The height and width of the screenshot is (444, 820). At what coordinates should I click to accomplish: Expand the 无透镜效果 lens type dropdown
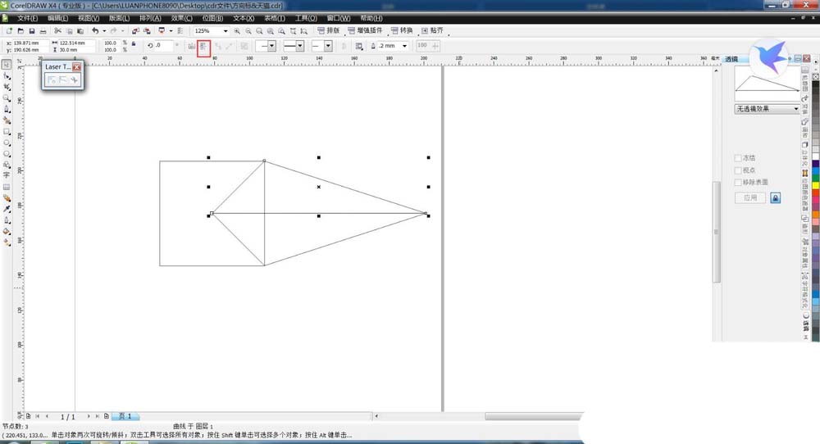795,108
